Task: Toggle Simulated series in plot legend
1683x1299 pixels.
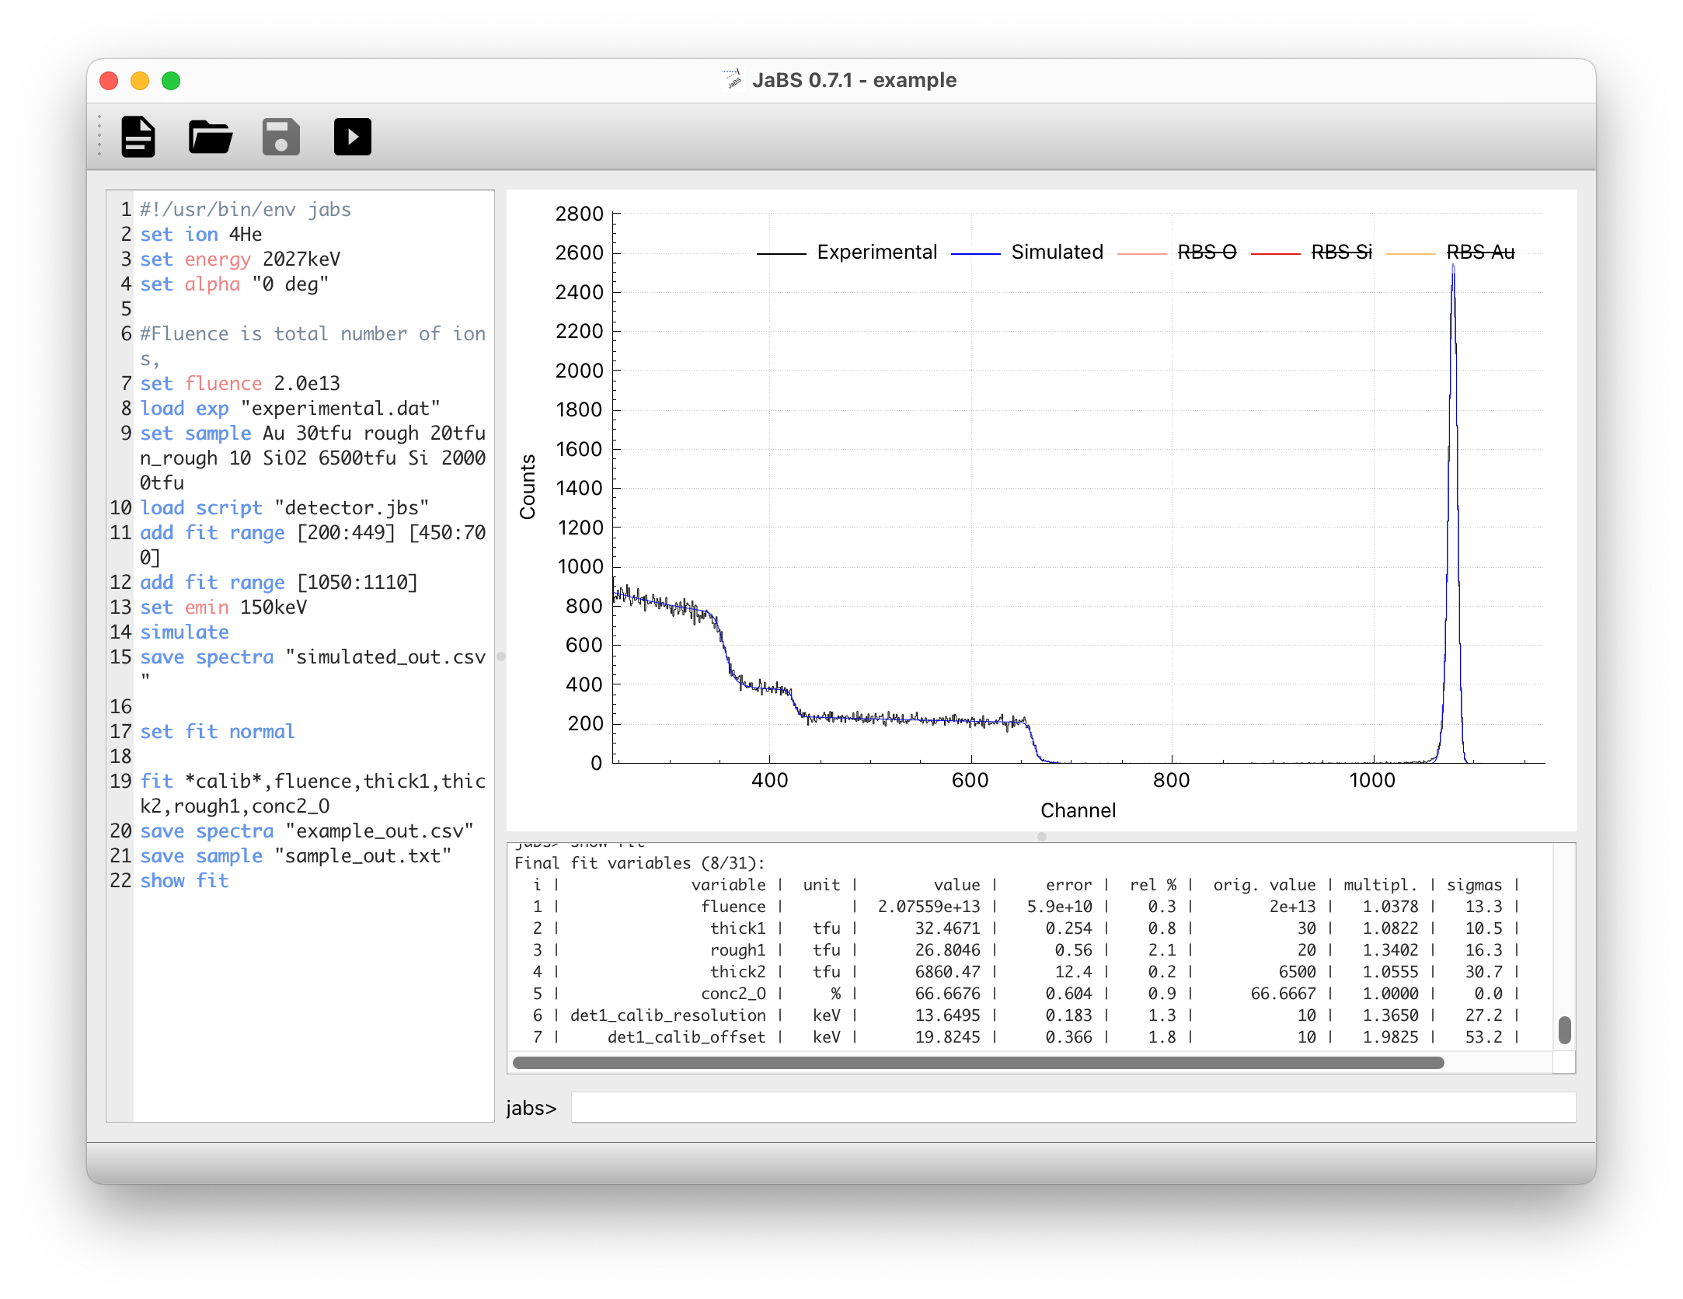Action: (x=1057, y=252)
